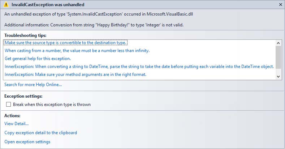Click the 'Additional information' conversion error message

click(94, 25)
